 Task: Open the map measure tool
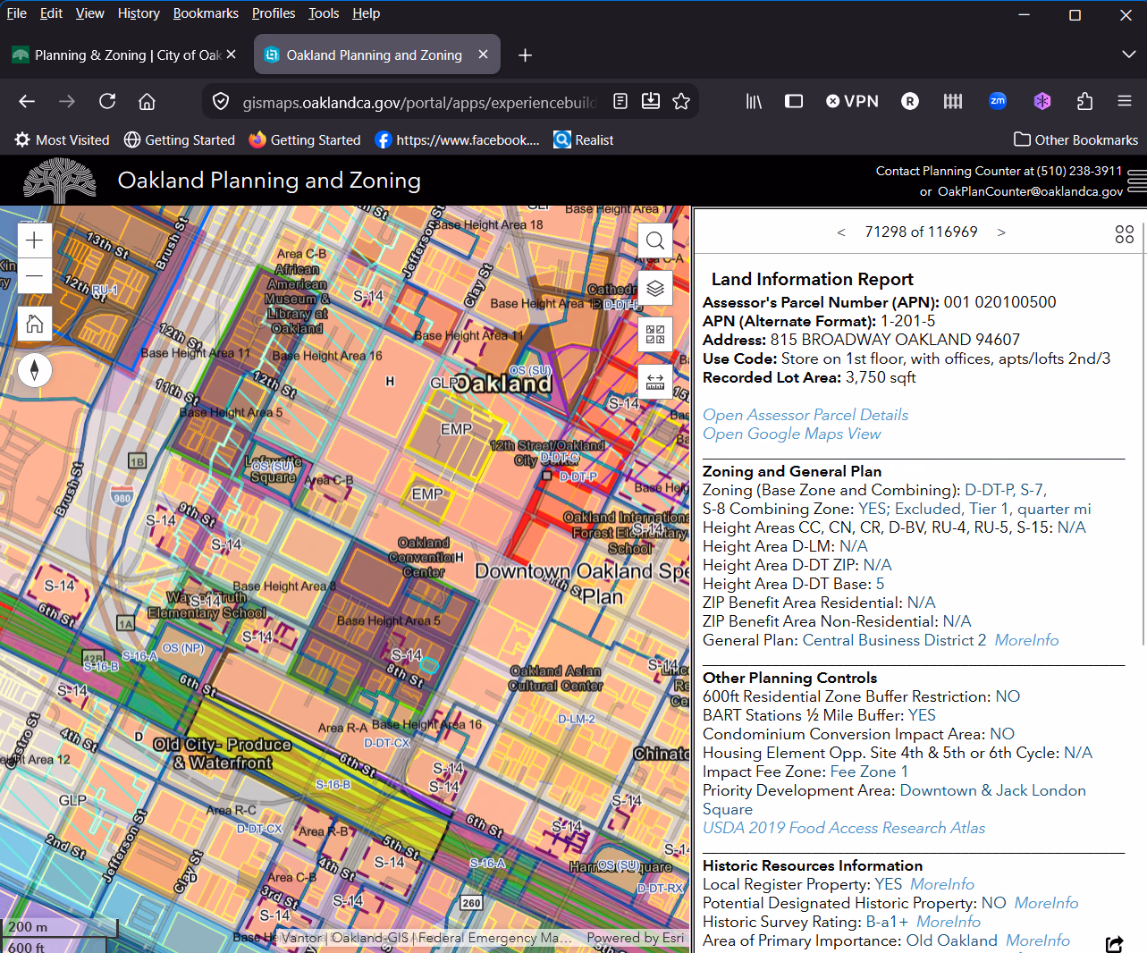coord(655,383)
